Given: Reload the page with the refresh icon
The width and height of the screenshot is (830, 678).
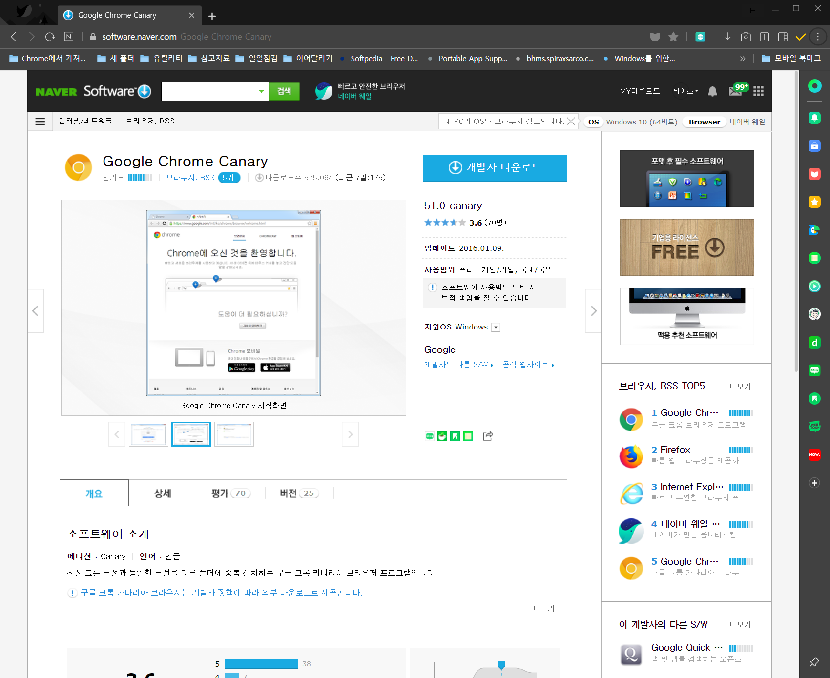Looking at the screenshot, I should 50,37.
